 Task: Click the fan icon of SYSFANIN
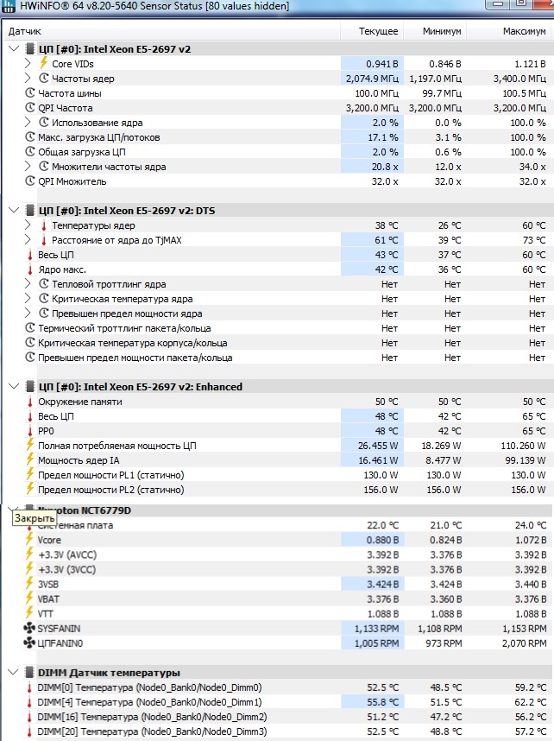(29, 628)
